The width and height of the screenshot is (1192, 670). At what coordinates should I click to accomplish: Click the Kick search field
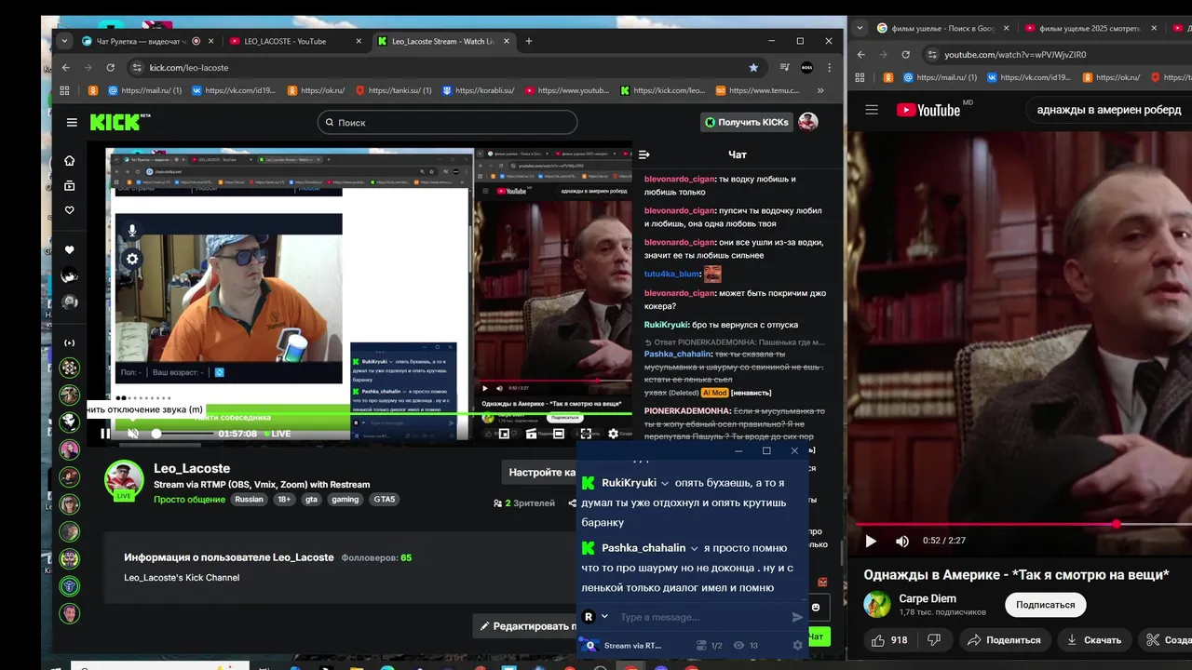[x=447, y=122]
